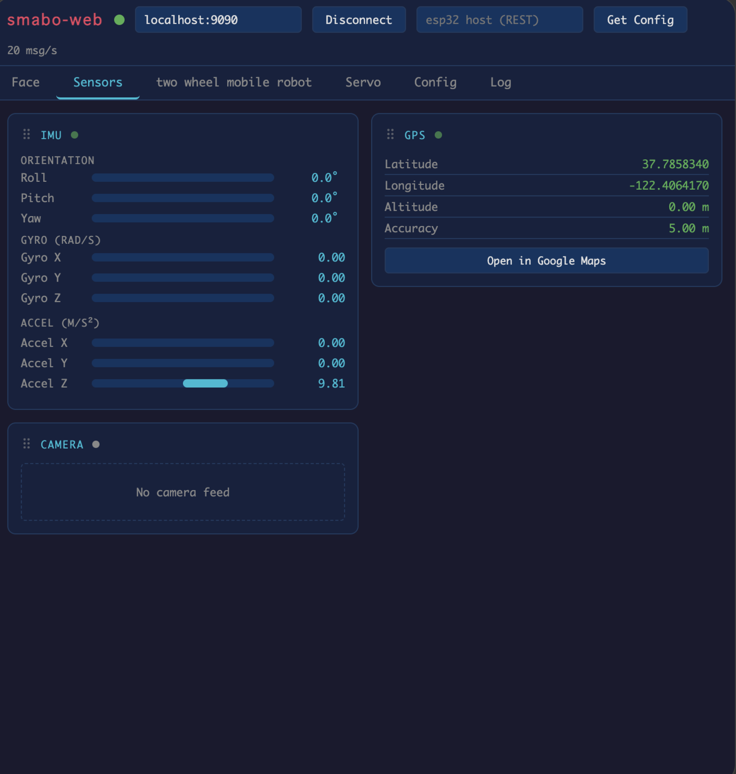The width and height of the screenshot is (736, 774).
Task: Switch to two wheel mobile robot tab
Action: click(x=234, y=82)
